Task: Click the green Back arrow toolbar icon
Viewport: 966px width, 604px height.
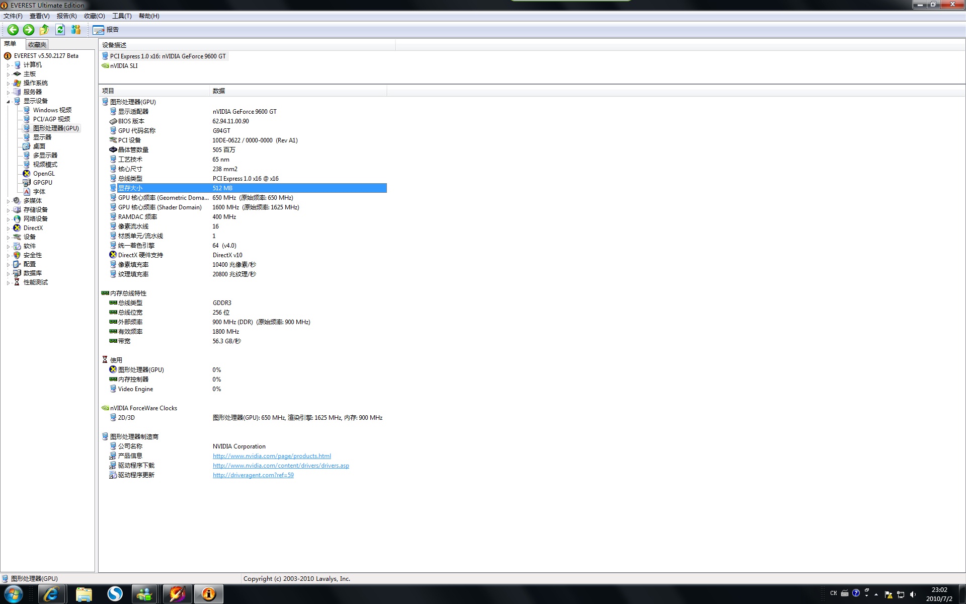Action: tap(13, 30)
